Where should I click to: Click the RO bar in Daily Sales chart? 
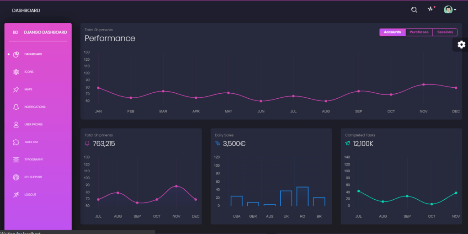tap(303, 197)
